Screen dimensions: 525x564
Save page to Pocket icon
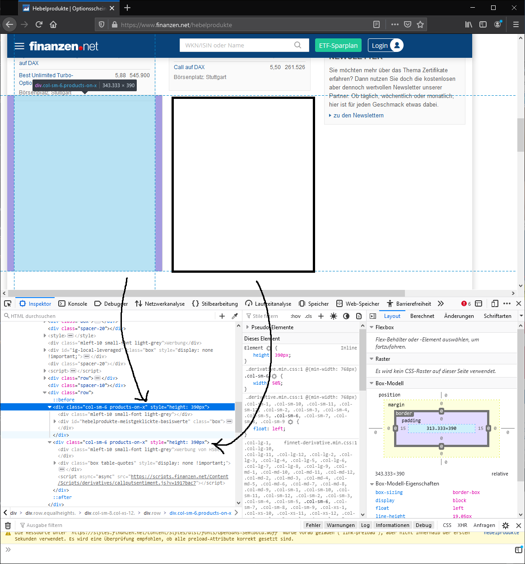[408, 24]
